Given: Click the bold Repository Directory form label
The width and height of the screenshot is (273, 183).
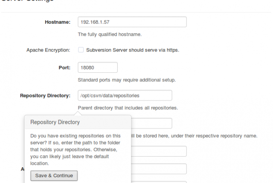Looking at the screenshot, I should pos(45,95).
